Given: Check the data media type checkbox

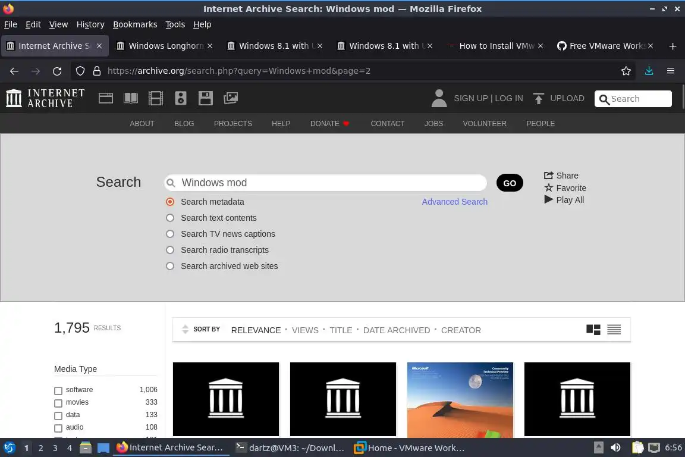Looking at the screenshot, I should pos(58,415).
